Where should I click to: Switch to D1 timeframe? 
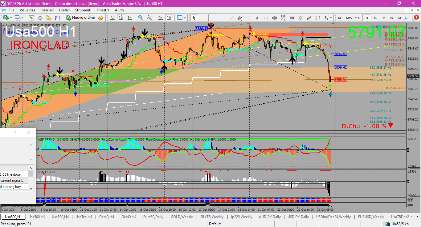pyautogui.click(x=383, y=18)
